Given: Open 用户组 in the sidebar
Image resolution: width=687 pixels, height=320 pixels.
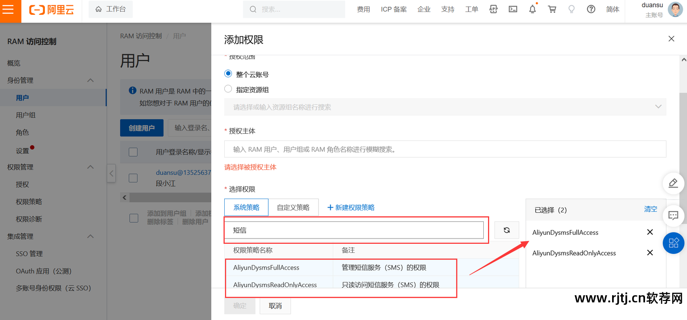Looking at the screenshot, I should 26,115.
